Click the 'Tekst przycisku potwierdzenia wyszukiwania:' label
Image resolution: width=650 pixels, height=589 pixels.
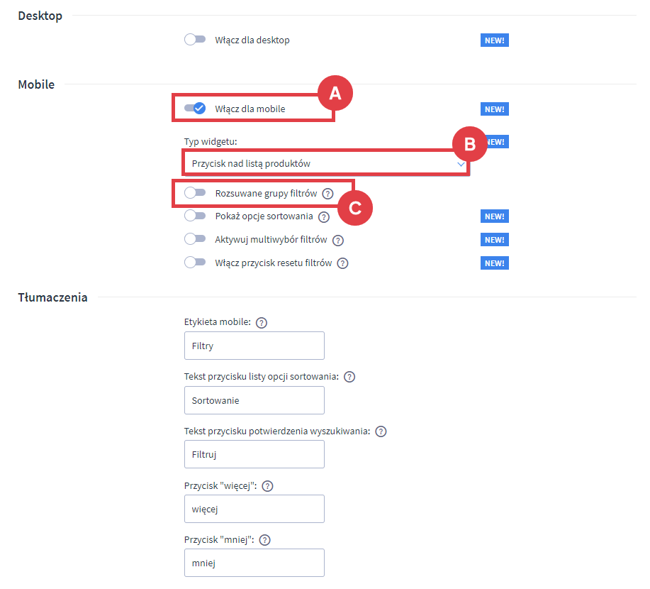tap(277, 431)
